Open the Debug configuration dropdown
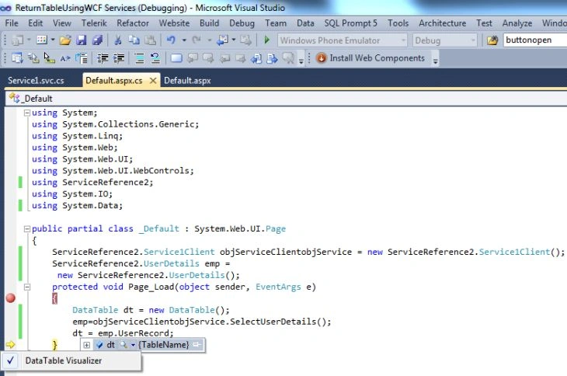The image size is (567, 376). tap(473, 40)
